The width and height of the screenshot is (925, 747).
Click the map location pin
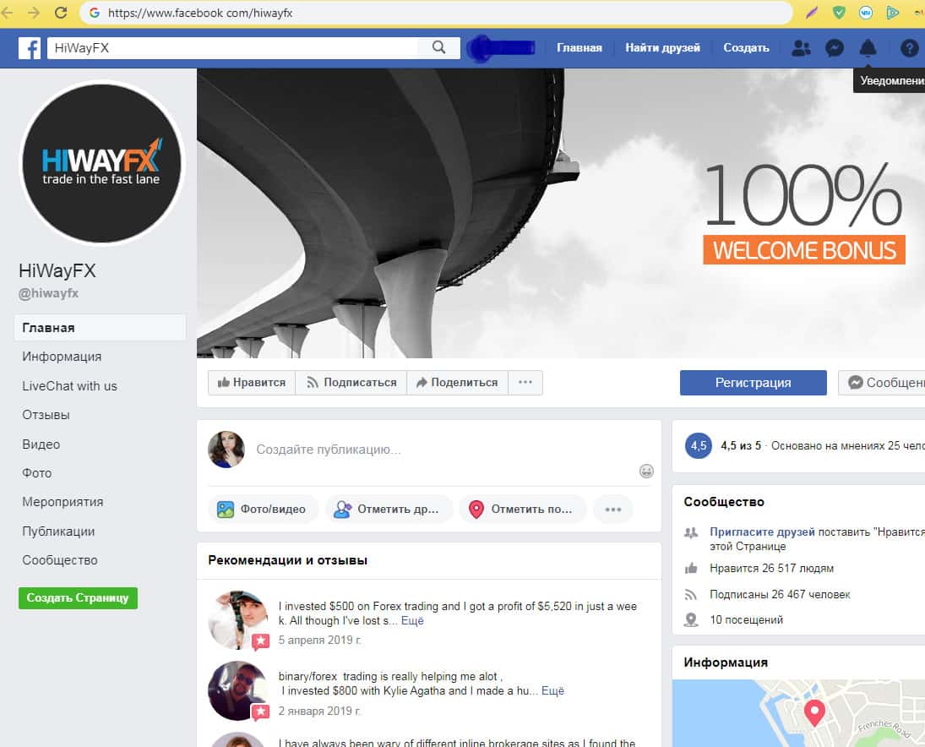[x=814, y=713]
